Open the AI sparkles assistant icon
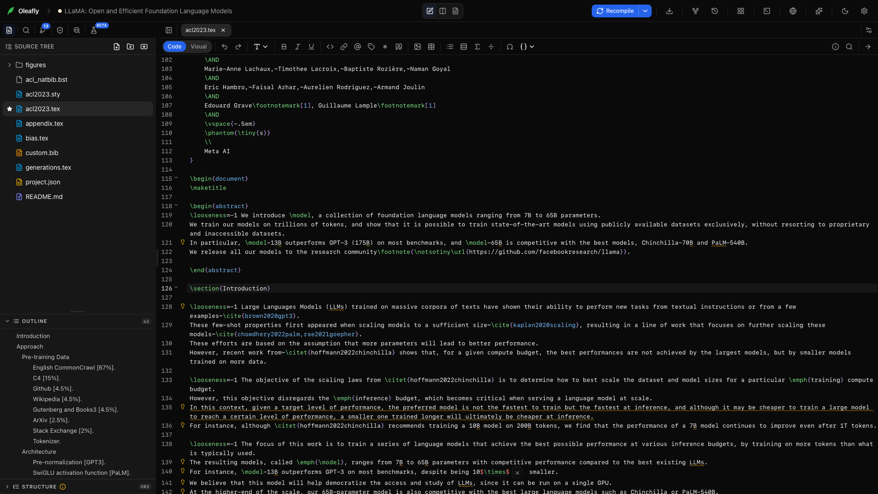This screenshot has height=494, width=878. click(x=819, y=11)
